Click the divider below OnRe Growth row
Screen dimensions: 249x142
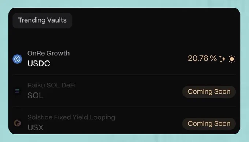[124, 75]
